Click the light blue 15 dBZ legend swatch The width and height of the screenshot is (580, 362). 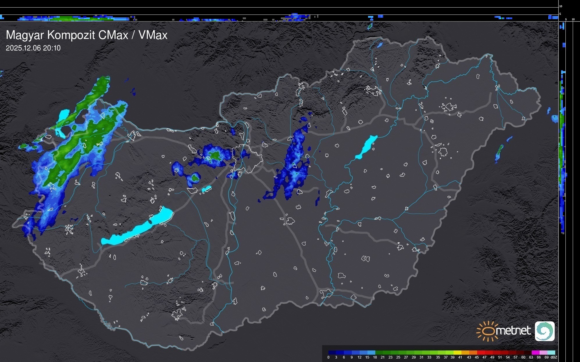371,352
